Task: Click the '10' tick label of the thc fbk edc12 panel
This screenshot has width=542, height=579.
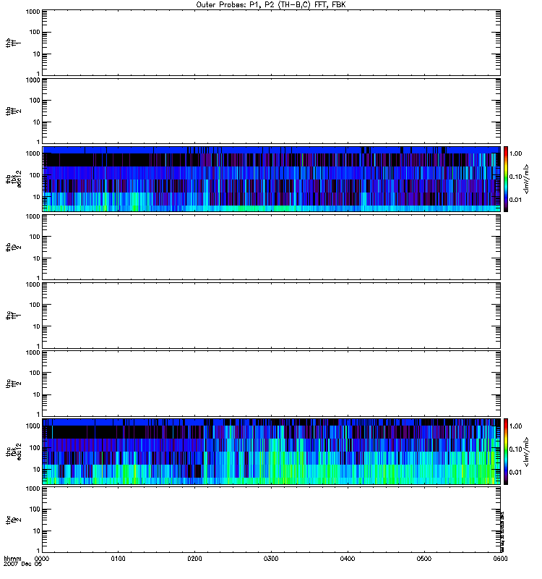Action: coord(37,470)
